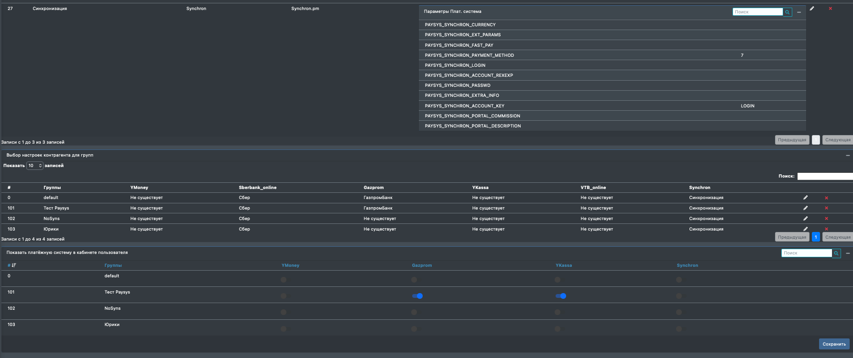Screen dimensions: 853x358
Task: Click search icon in user cabinet panel
Action: pyautogui.click(x=836, y=253)
